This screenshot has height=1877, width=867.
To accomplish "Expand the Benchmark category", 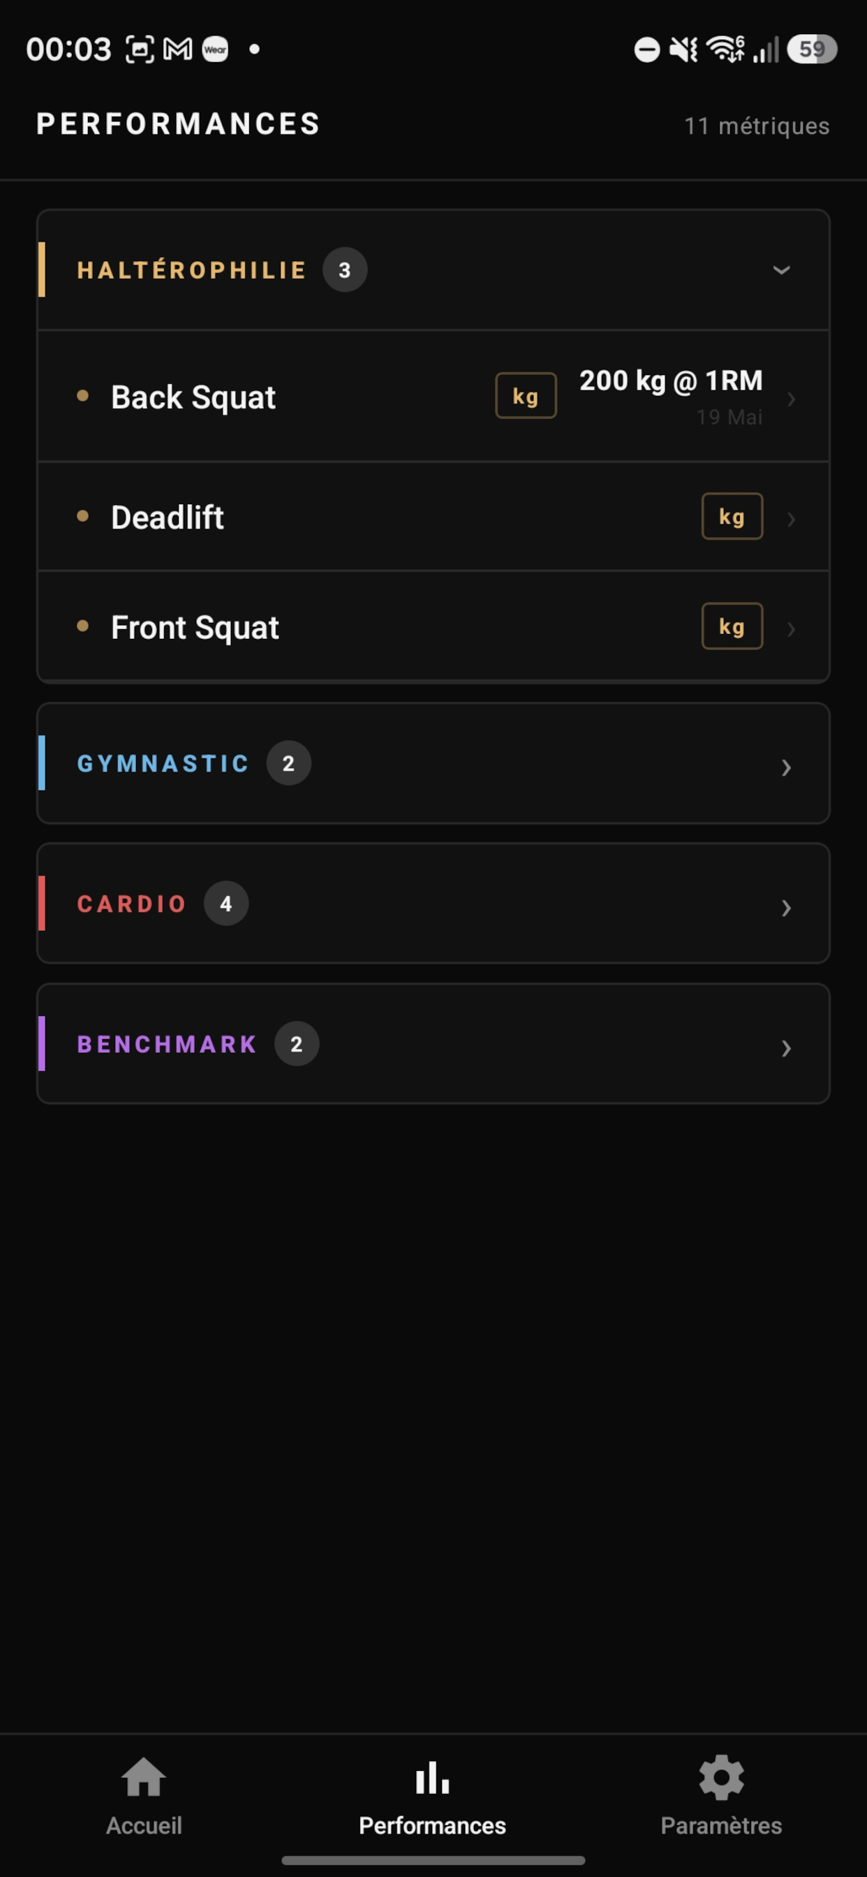I will pos(433,1043).
